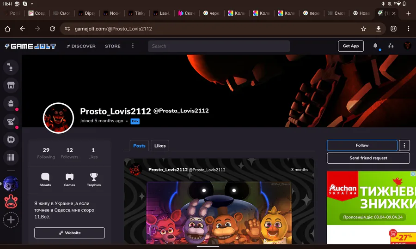Image resolution: width=416 pixels, height=249 pixels.
Task: Tap the battery icon in status bar
Action: click(404, 4)
